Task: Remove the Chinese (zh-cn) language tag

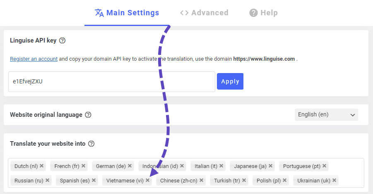Action: pos(201,180)
